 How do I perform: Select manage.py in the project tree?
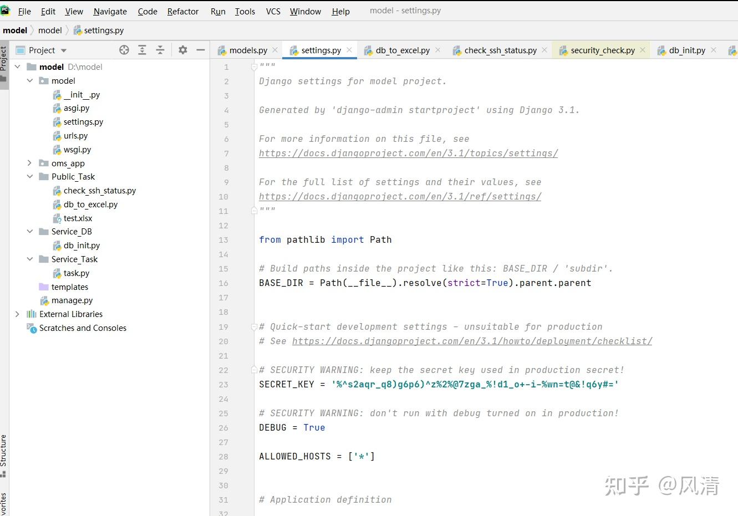click(72, 300)
